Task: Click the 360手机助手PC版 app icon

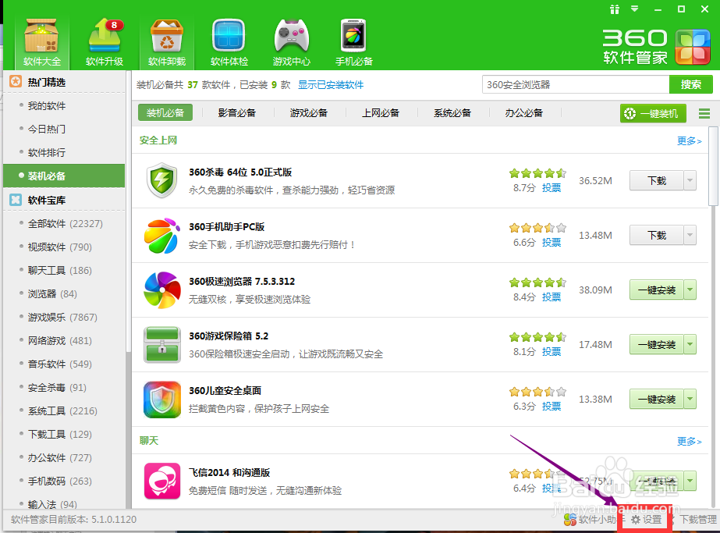Action: point(161,235)
